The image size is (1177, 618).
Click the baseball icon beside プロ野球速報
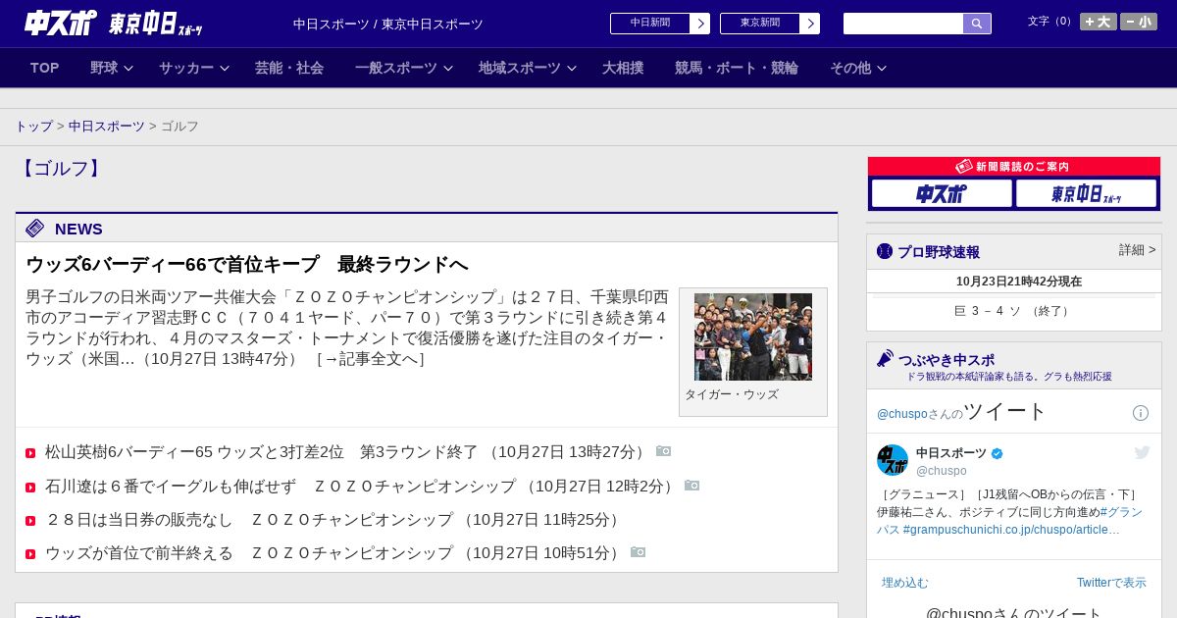pyautogui.click(x=885, y=251)
